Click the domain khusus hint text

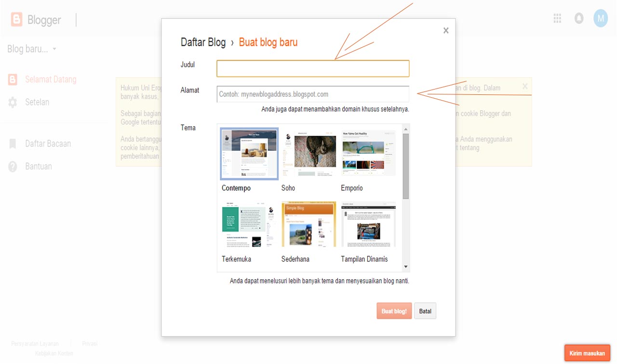pyautogui.click(x=335, y=109)
